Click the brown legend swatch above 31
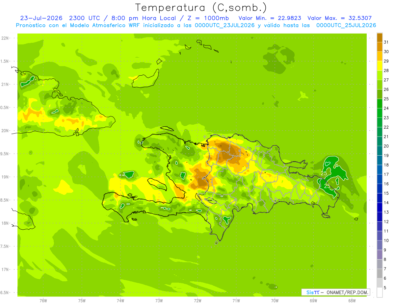 [380, 37]
